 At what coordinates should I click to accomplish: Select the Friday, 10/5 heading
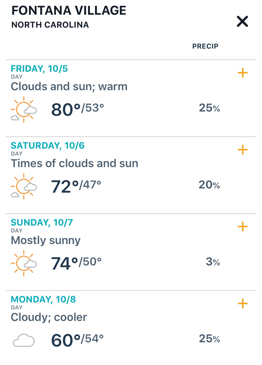point(39,69)
